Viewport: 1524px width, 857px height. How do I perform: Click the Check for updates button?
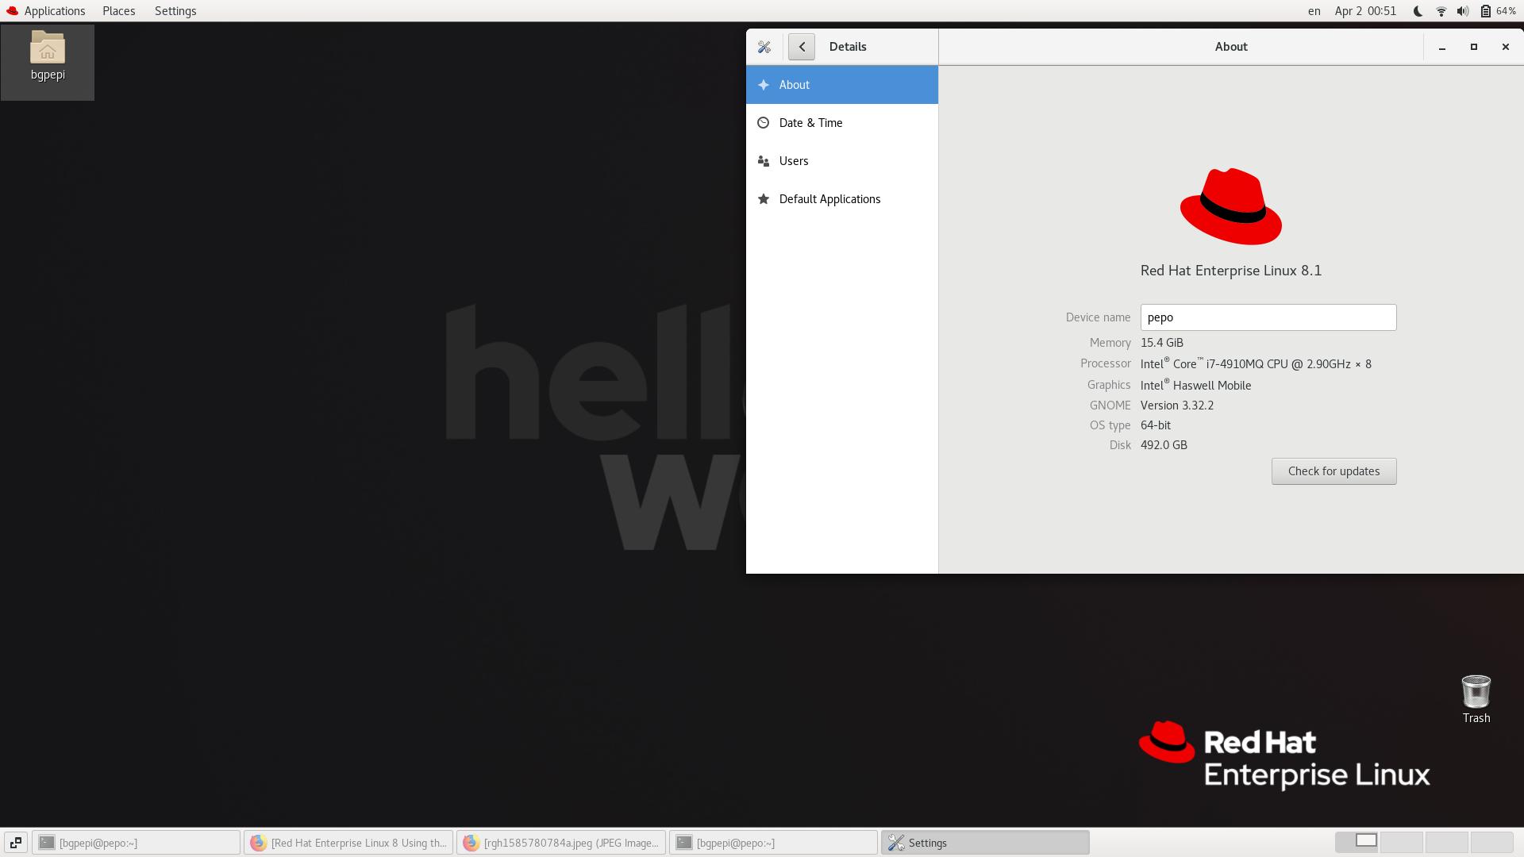[1334, 471]
